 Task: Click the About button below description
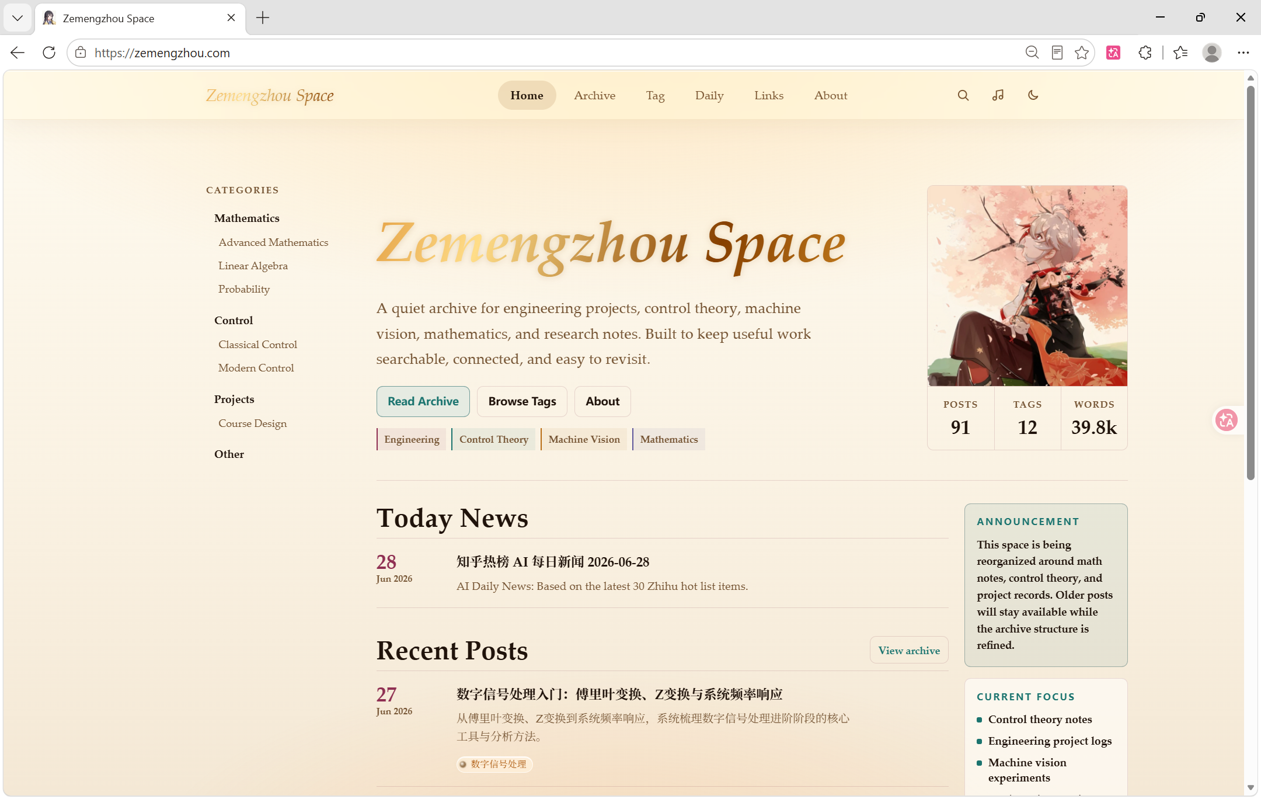[x=602, y=401]
